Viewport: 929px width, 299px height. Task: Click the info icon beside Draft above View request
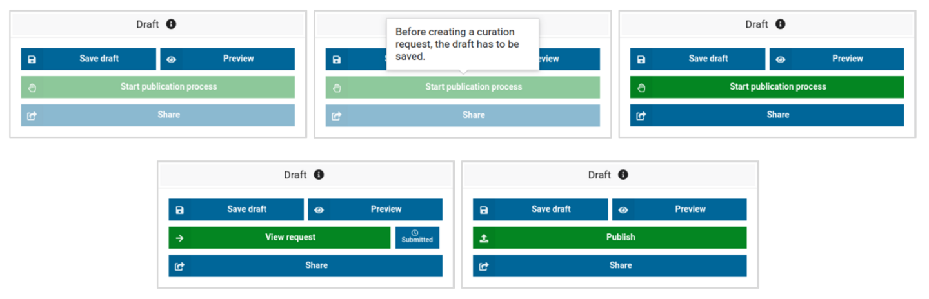point(319,175)
